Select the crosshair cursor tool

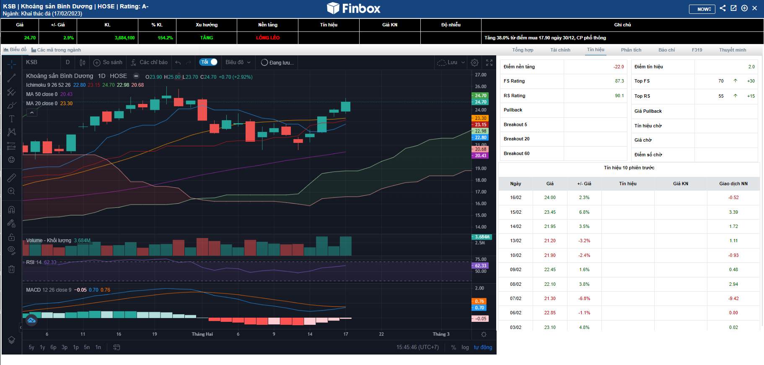[12, 64]
